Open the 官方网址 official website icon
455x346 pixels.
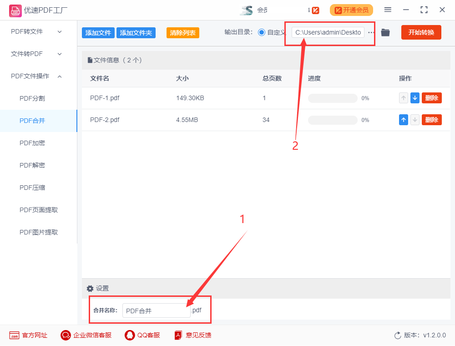pos(28,335)
